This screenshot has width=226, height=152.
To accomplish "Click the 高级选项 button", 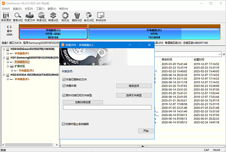I will coord(134,86).
